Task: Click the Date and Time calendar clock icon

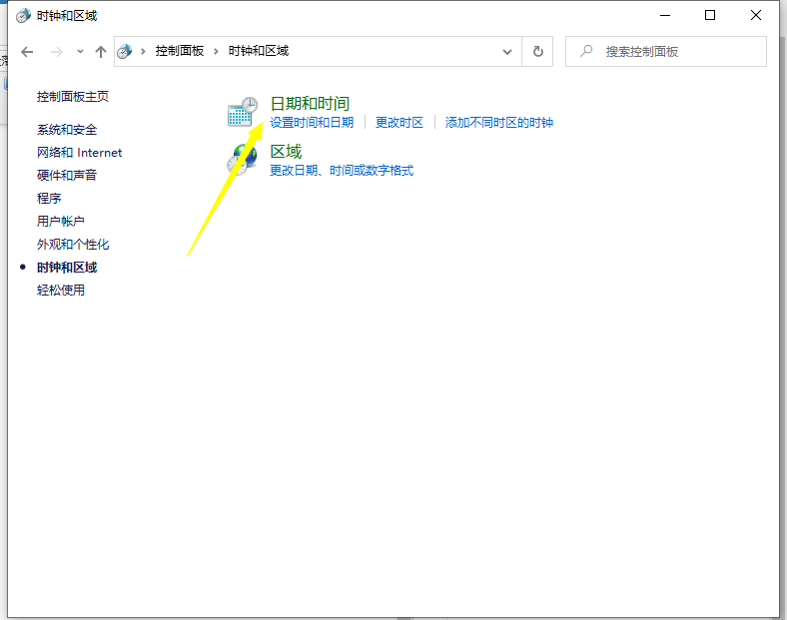Action: pos(243,112)
